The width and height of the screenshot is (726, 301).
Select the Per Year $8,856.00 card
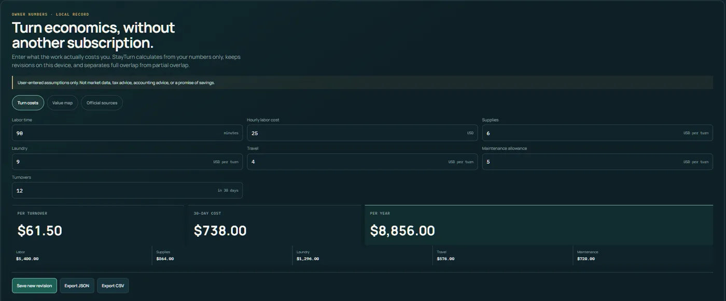539,225
